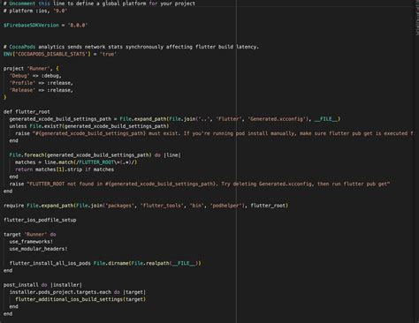Click the "File.foreach(generated_xcode_build_settings_path) do |line|" line
The height and width of the screenshot is (323, 419).
coord(95,155)
